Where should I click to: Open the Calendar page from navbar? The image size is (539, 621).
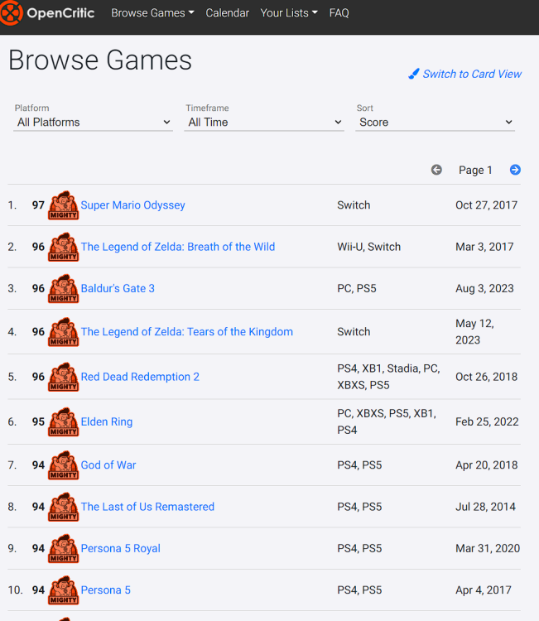[x=227, y=13]
